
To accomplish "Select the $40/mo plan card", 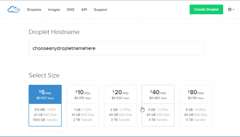I will pos(158,105).
